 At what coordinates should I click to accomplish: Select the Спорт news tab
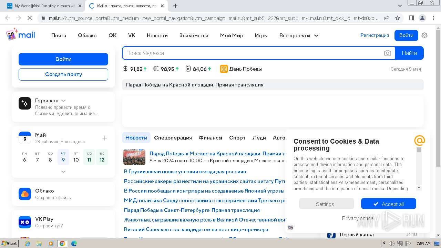pyautogui.click(x=237, y=138)
